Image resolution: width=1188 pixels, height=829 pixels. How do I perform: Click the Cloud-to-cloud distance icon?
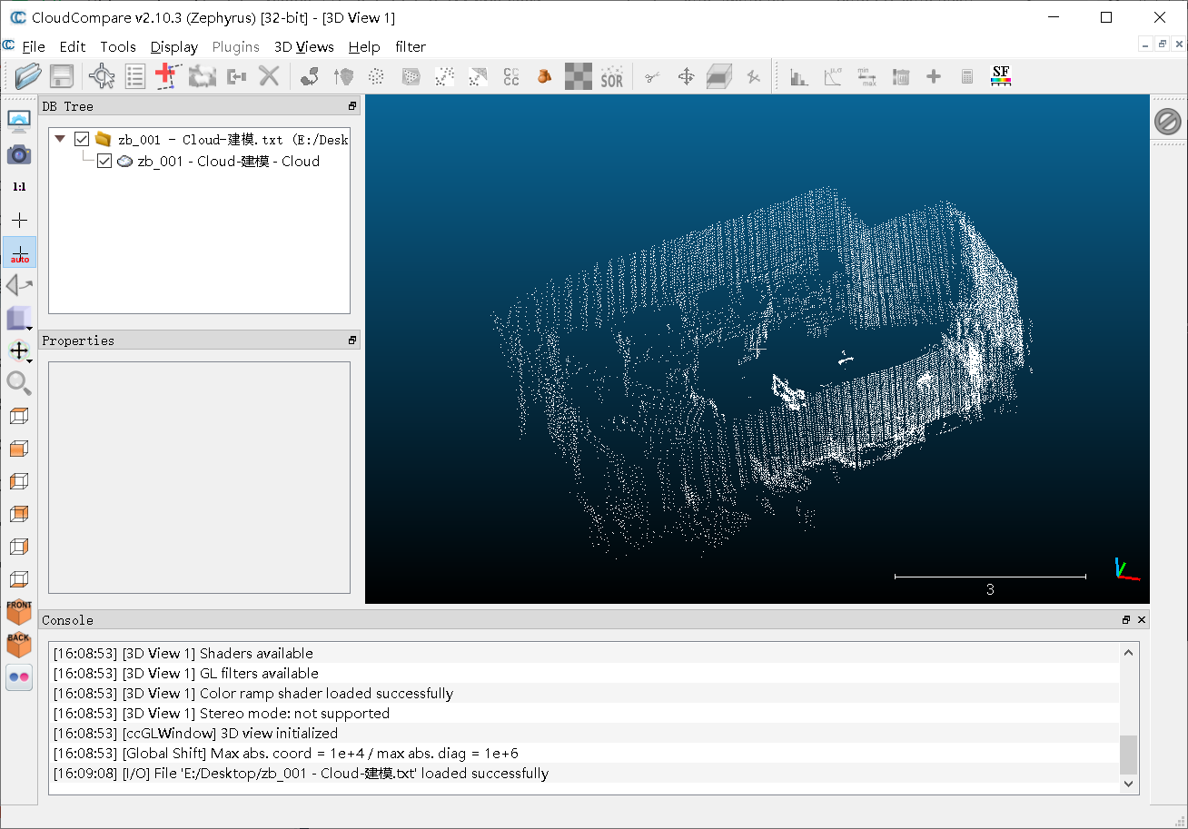point(444,76)
